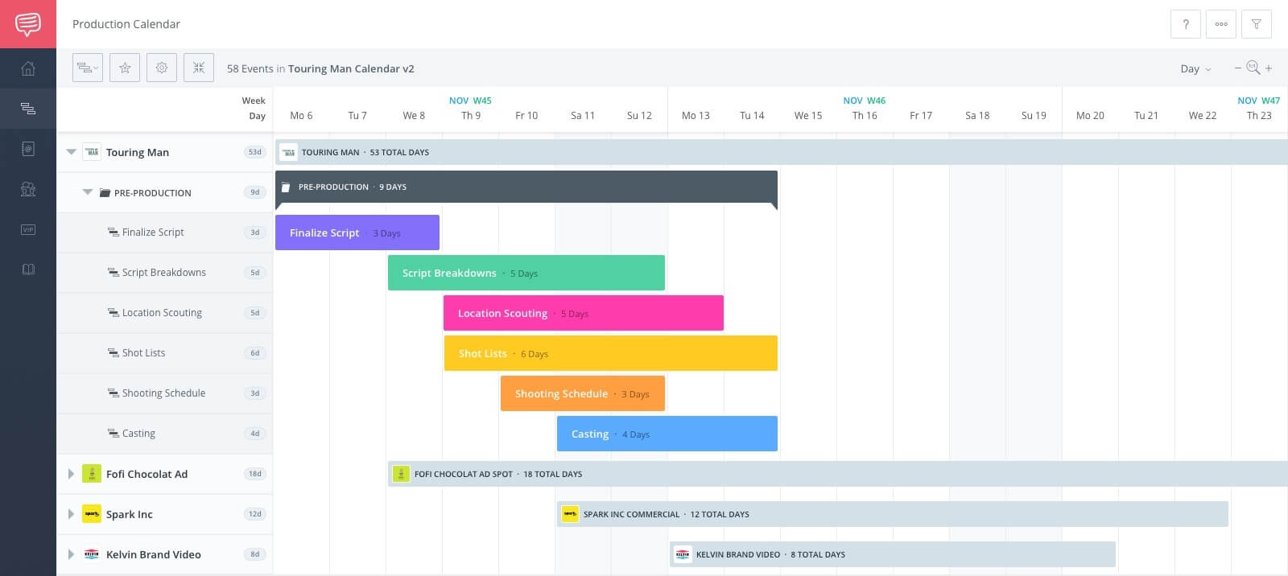Viewport: 1288px width, 576px height.
Task: Click the Fr 10 day header
Action: point(526,116)
